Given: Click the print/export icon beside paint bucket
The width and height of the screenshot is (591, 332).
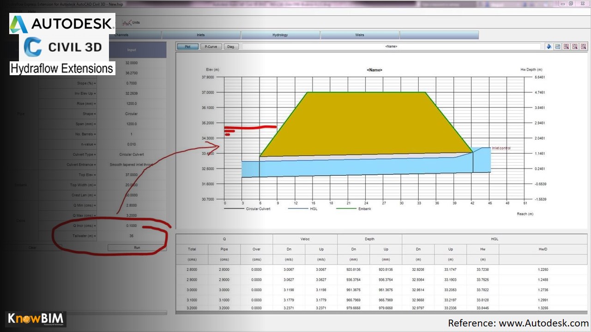Looking at the screenshot, I should [x=558, y=47].
